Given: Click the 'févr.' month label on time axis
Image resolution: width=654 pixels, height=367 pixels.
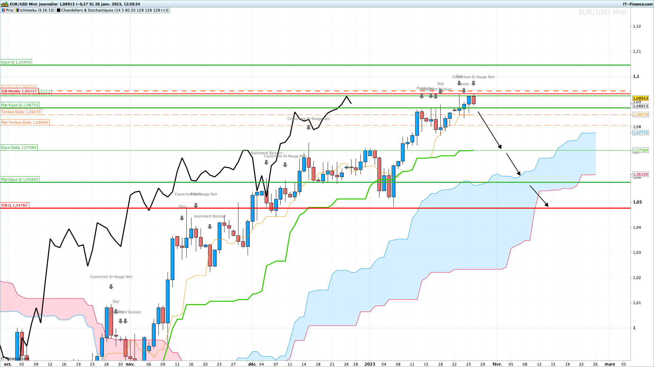Looking at the screenshot, I should [x=497, y=364].
